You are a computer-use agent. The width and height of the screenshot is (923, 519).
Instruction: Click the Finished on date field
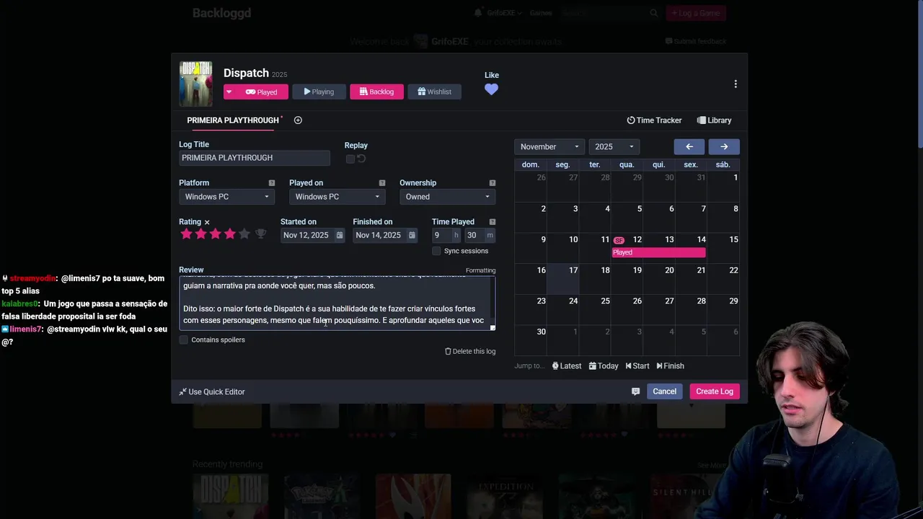379,235
